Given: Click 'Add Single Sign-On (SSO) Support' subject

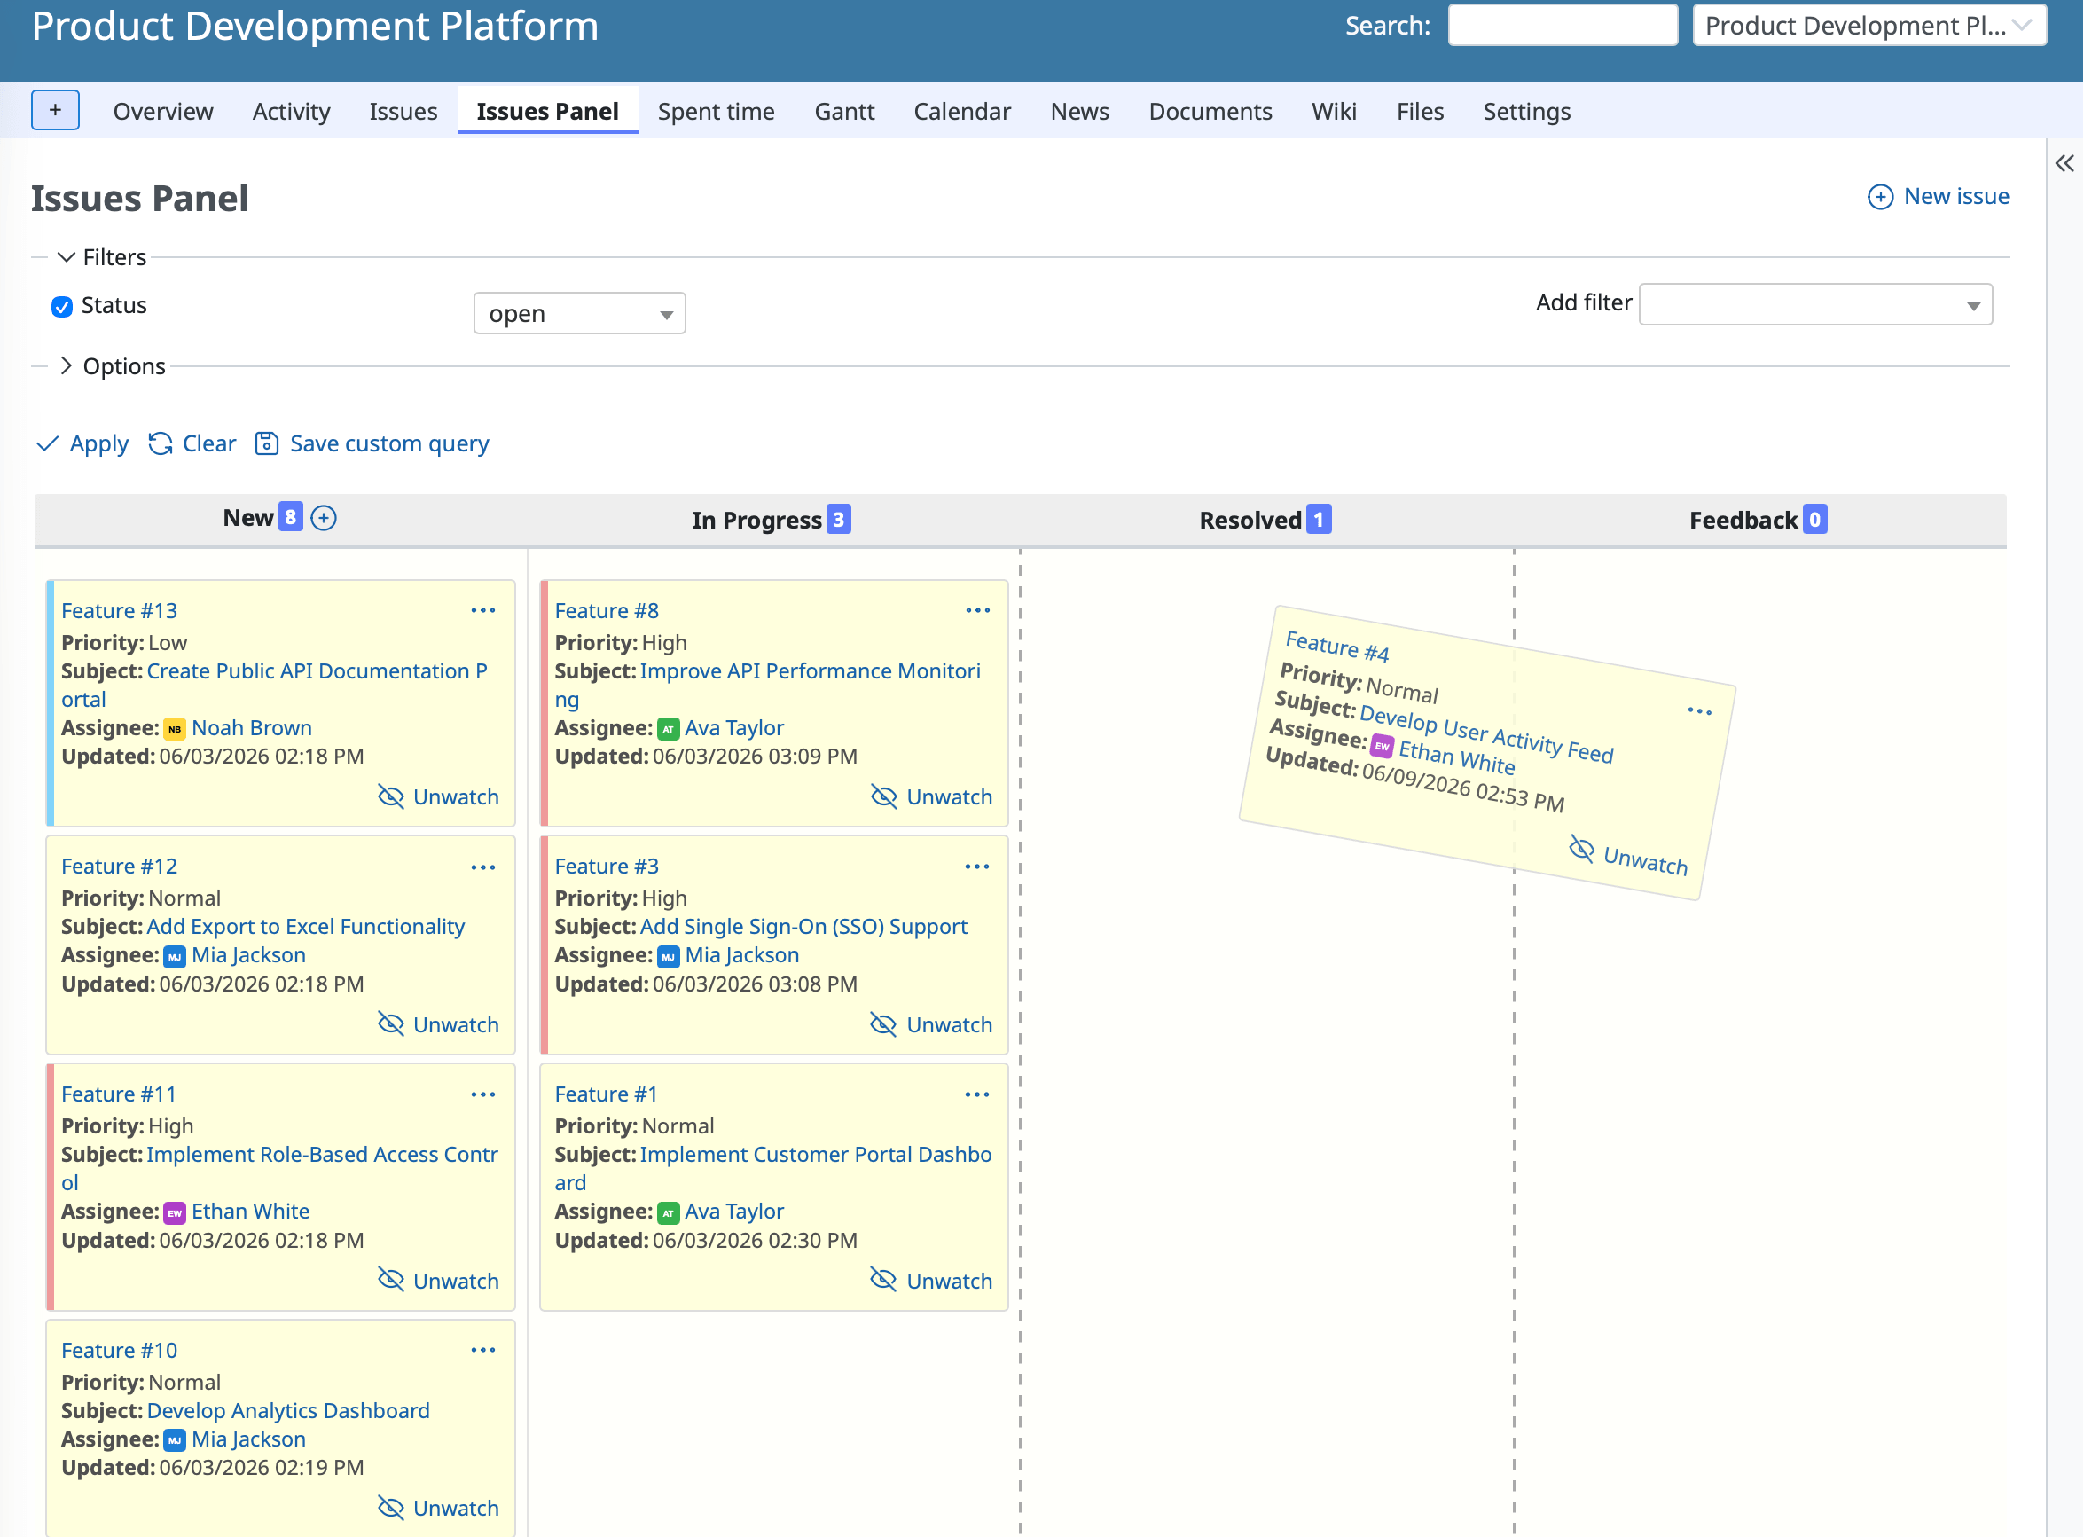Looking at the screenshot, I should pyautogui.click(x=803, y=927).
